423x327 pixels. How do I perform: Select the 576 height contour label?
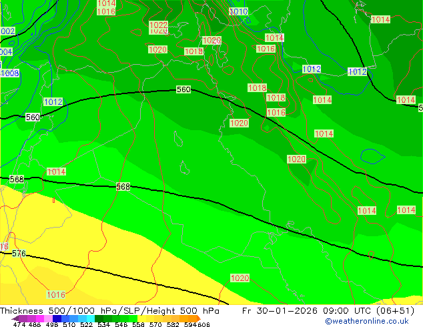click(x=19, y=254)
